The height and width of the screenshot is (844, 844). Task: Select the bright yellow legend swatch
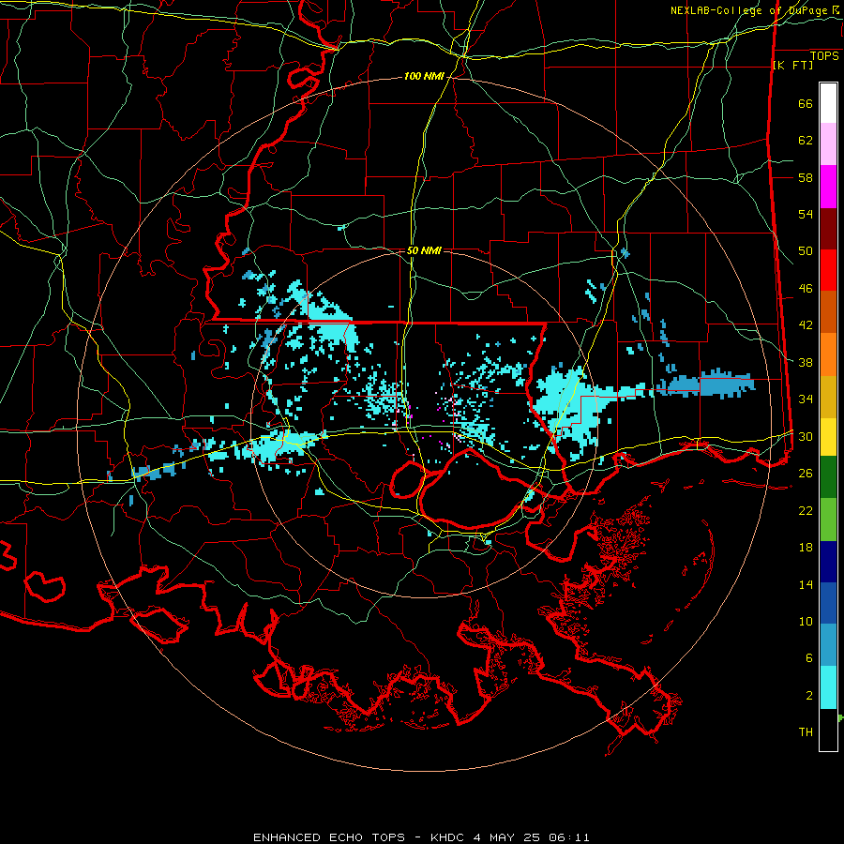828,437
